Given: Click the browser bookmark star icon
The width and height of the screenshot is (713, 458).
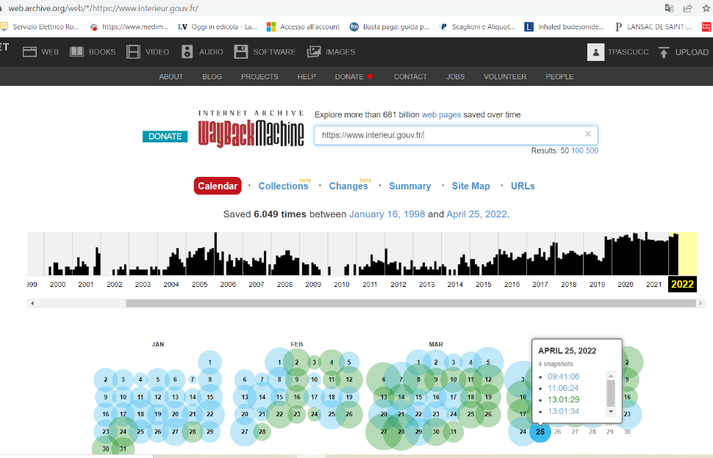Looking at the screenshot, I should click(x=706, y=8).
